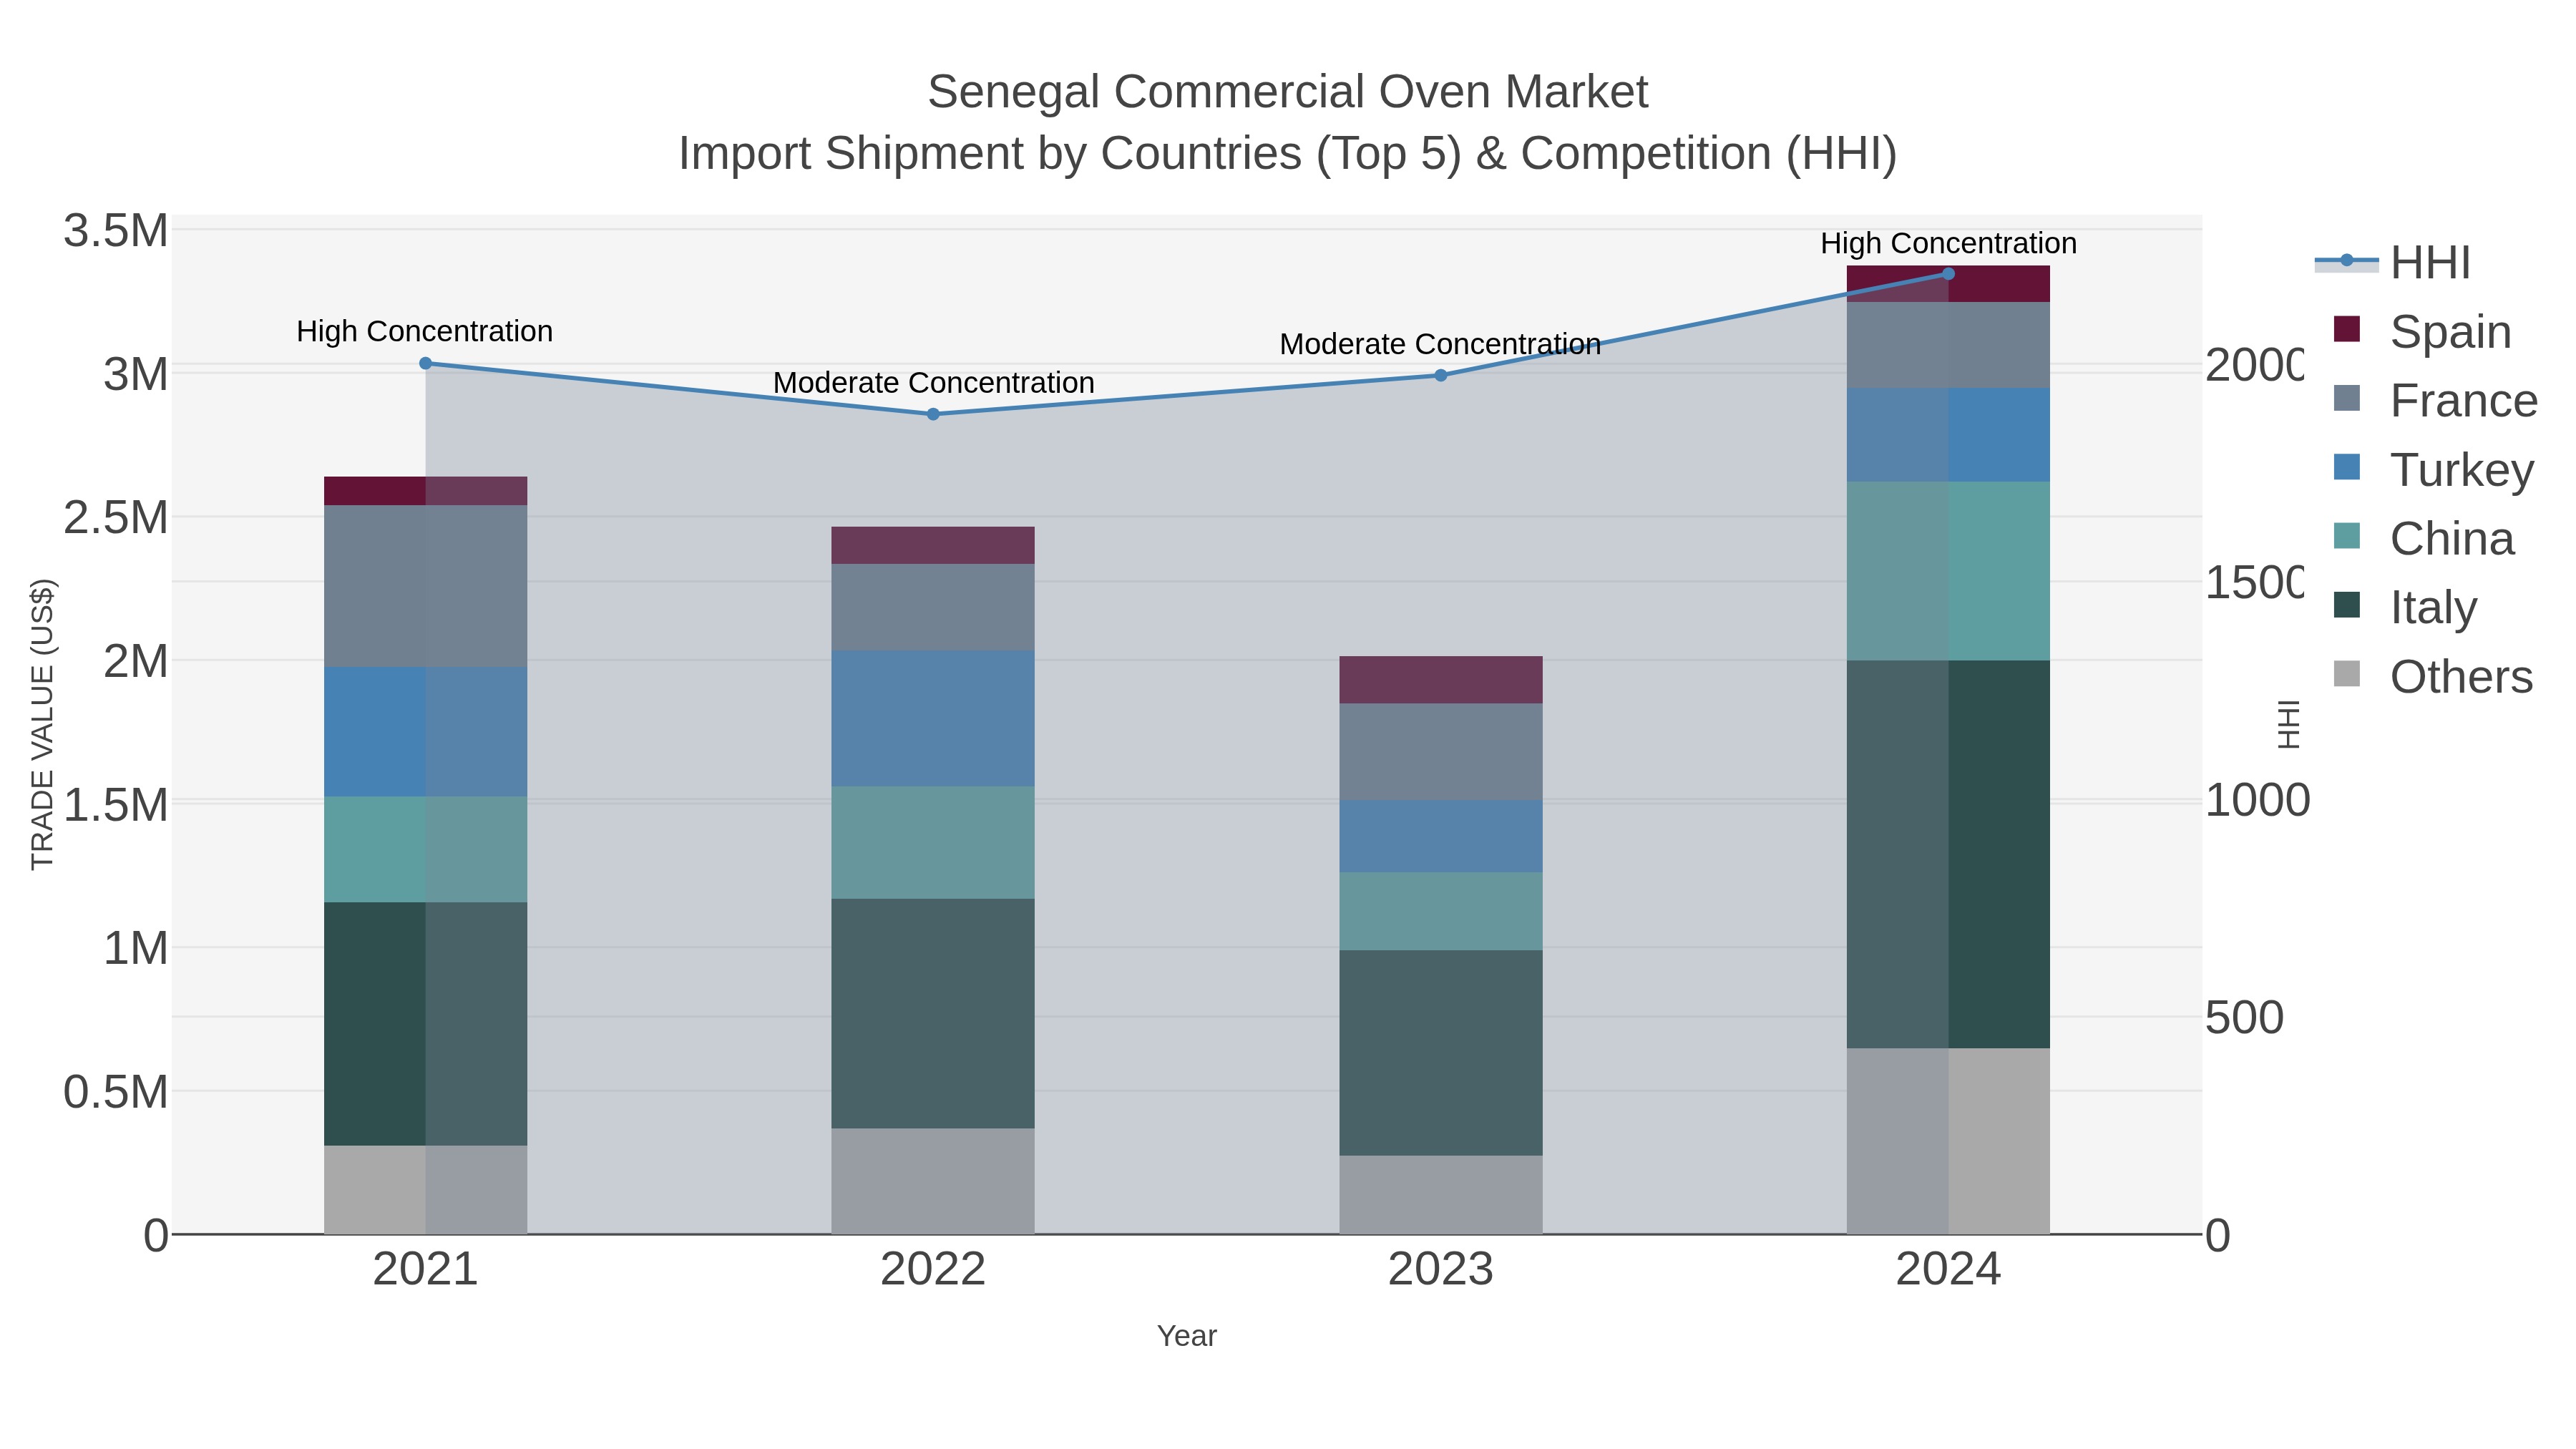Select the 2022 Others bar segment
The image size is (2576, 1449).
(x=933, y=1181)
